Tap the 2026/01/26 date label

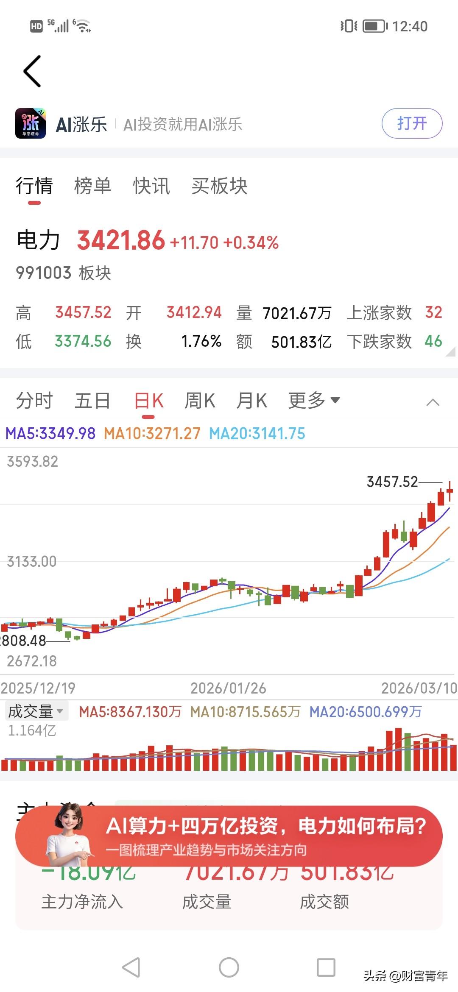pyautogui.click(x=228, y=688)
